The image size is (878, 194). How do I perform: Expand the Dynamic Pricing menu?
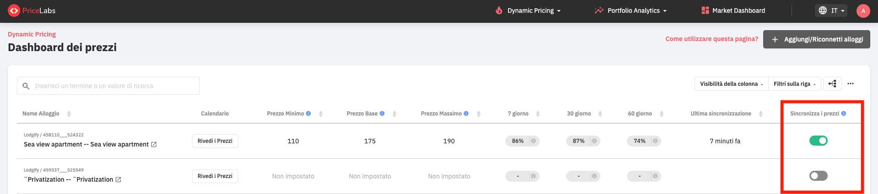click(529, 10)
